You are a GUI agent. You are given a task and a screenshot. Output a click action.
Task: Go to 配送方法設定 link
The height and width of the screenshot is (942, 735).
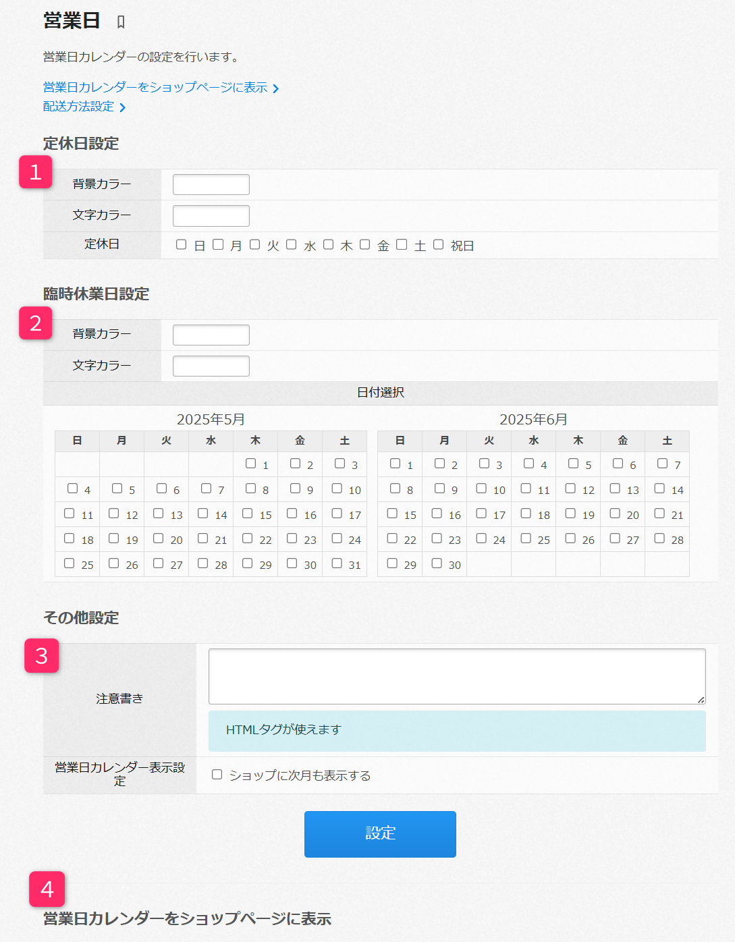pos(78,107)
